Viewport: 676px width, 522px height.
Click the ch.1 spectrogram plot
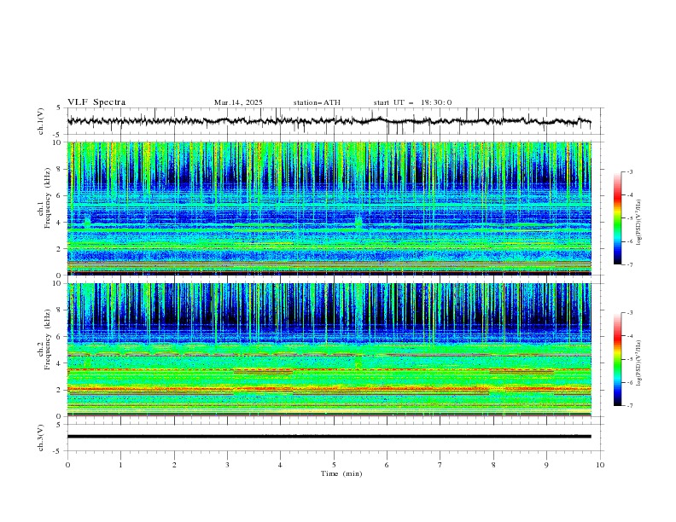pyautogui.click(x=329, y=208)
